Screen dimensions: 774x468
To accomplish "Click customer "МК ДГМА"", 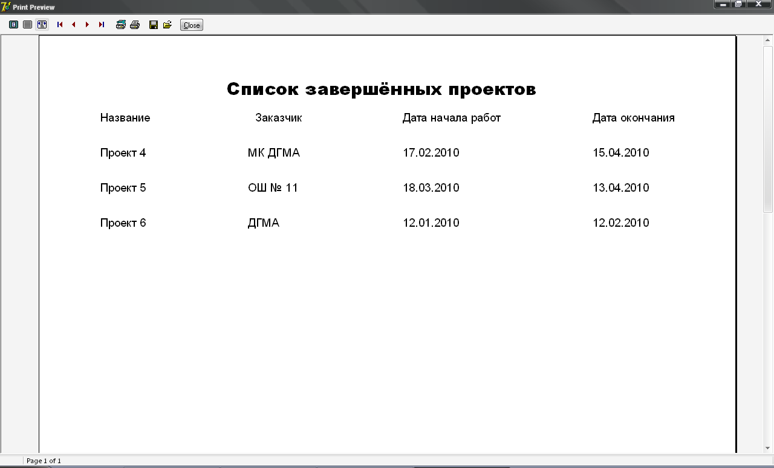I will point(274,153).
